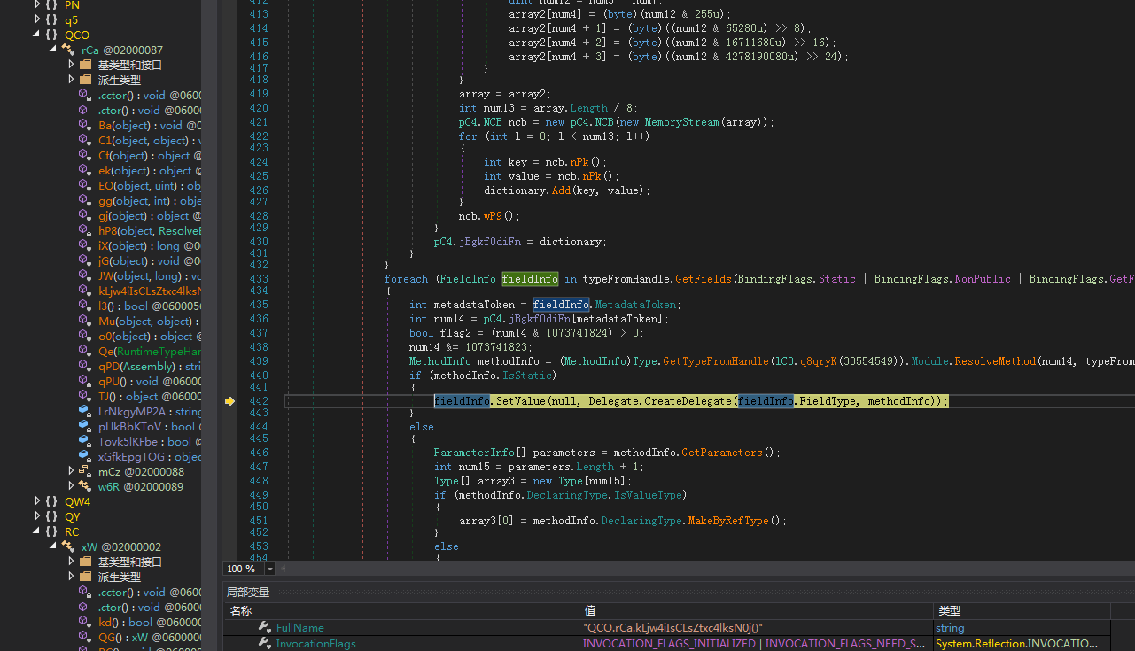Image resolution: width=1135 pixels, height=651 pixels.
Task: Click the QG() method icon under xW
Action: (85, 638)
